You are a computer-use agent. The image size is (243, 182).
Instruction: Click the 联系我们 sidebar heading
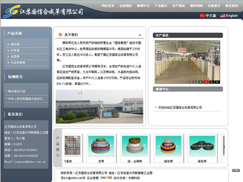[x=15, y=114]
